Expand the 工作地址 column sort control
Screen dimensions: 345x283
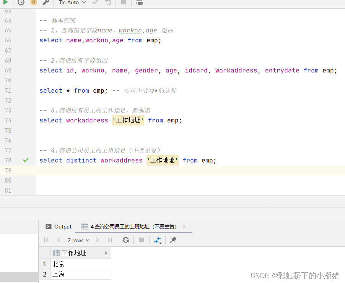(x=106, y=252)
